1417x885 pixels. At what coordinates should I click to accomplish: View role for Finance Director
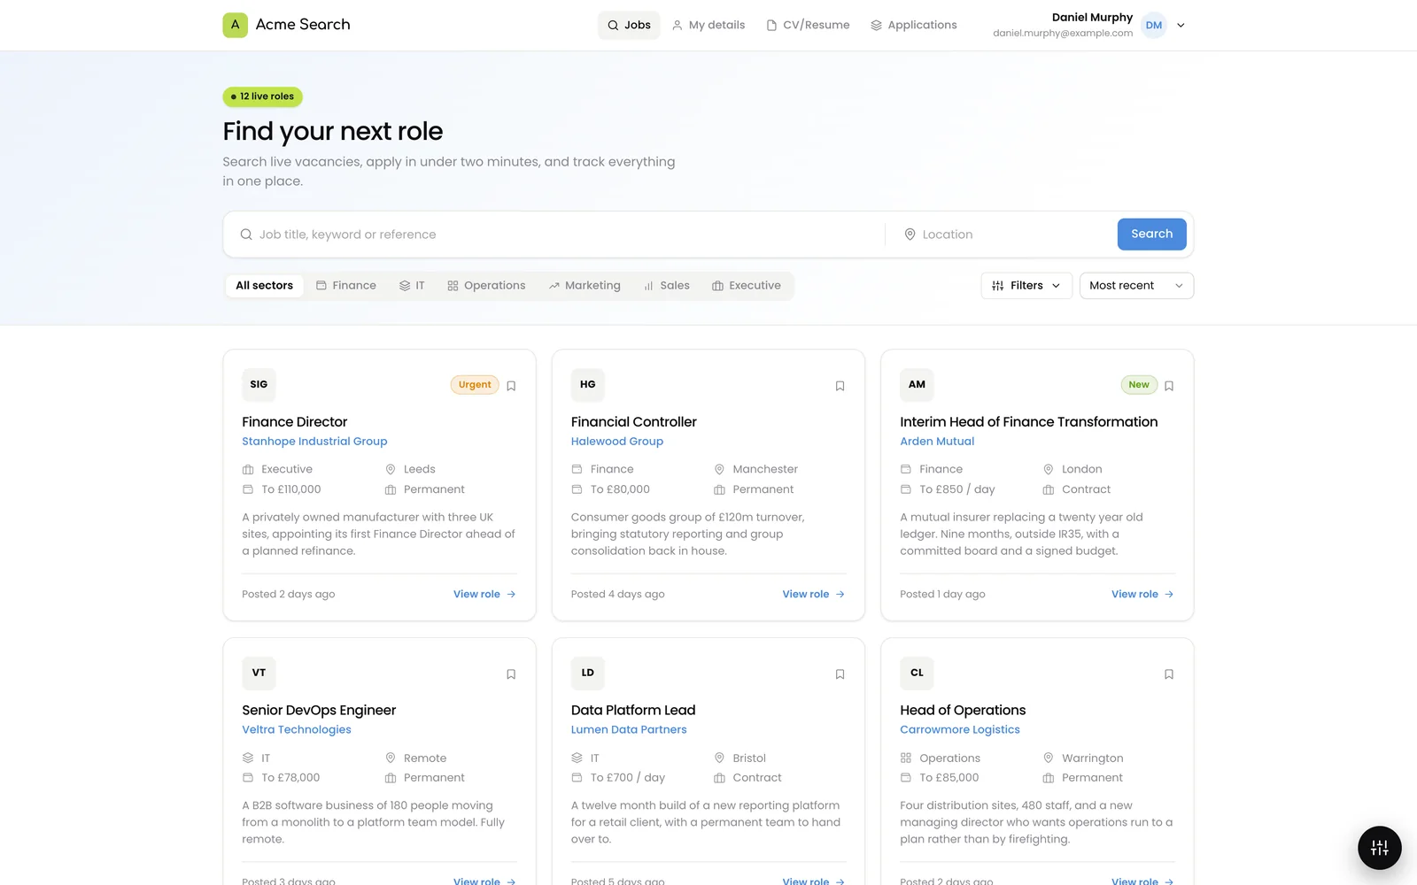pyautogui.click(x=484, y=595)
